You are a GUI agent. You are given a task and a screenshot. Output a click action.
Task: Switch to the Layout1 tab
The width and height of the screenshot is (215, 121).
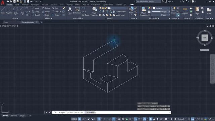point(14,116)
